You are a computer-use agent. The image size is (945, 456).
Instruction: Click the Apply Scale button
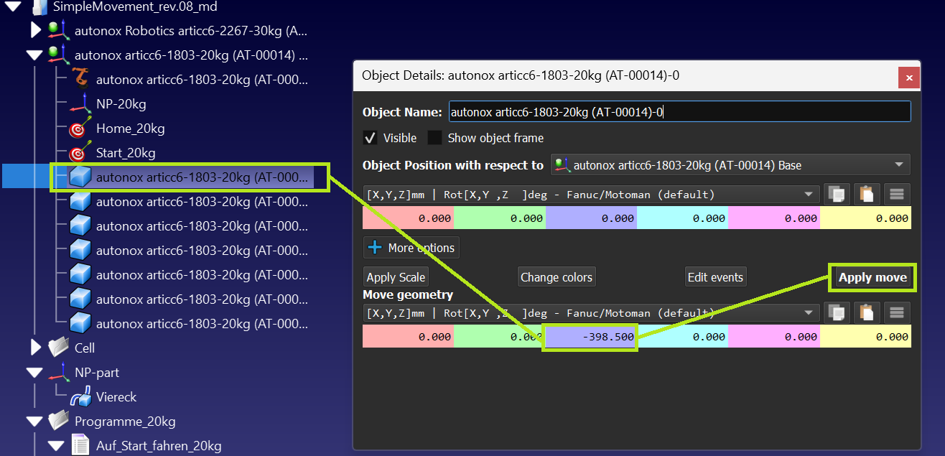point(396,277)
